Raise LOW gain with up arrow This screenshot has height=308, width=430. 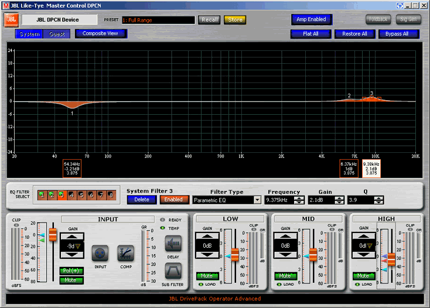pyautogui.click(x=207, y=236)
